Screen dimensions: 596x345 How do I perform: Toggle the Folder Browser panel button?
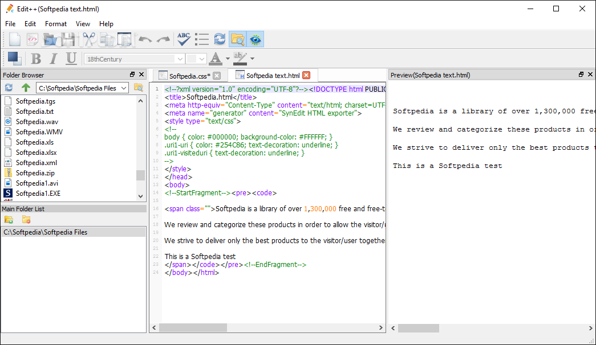[238, 39]
